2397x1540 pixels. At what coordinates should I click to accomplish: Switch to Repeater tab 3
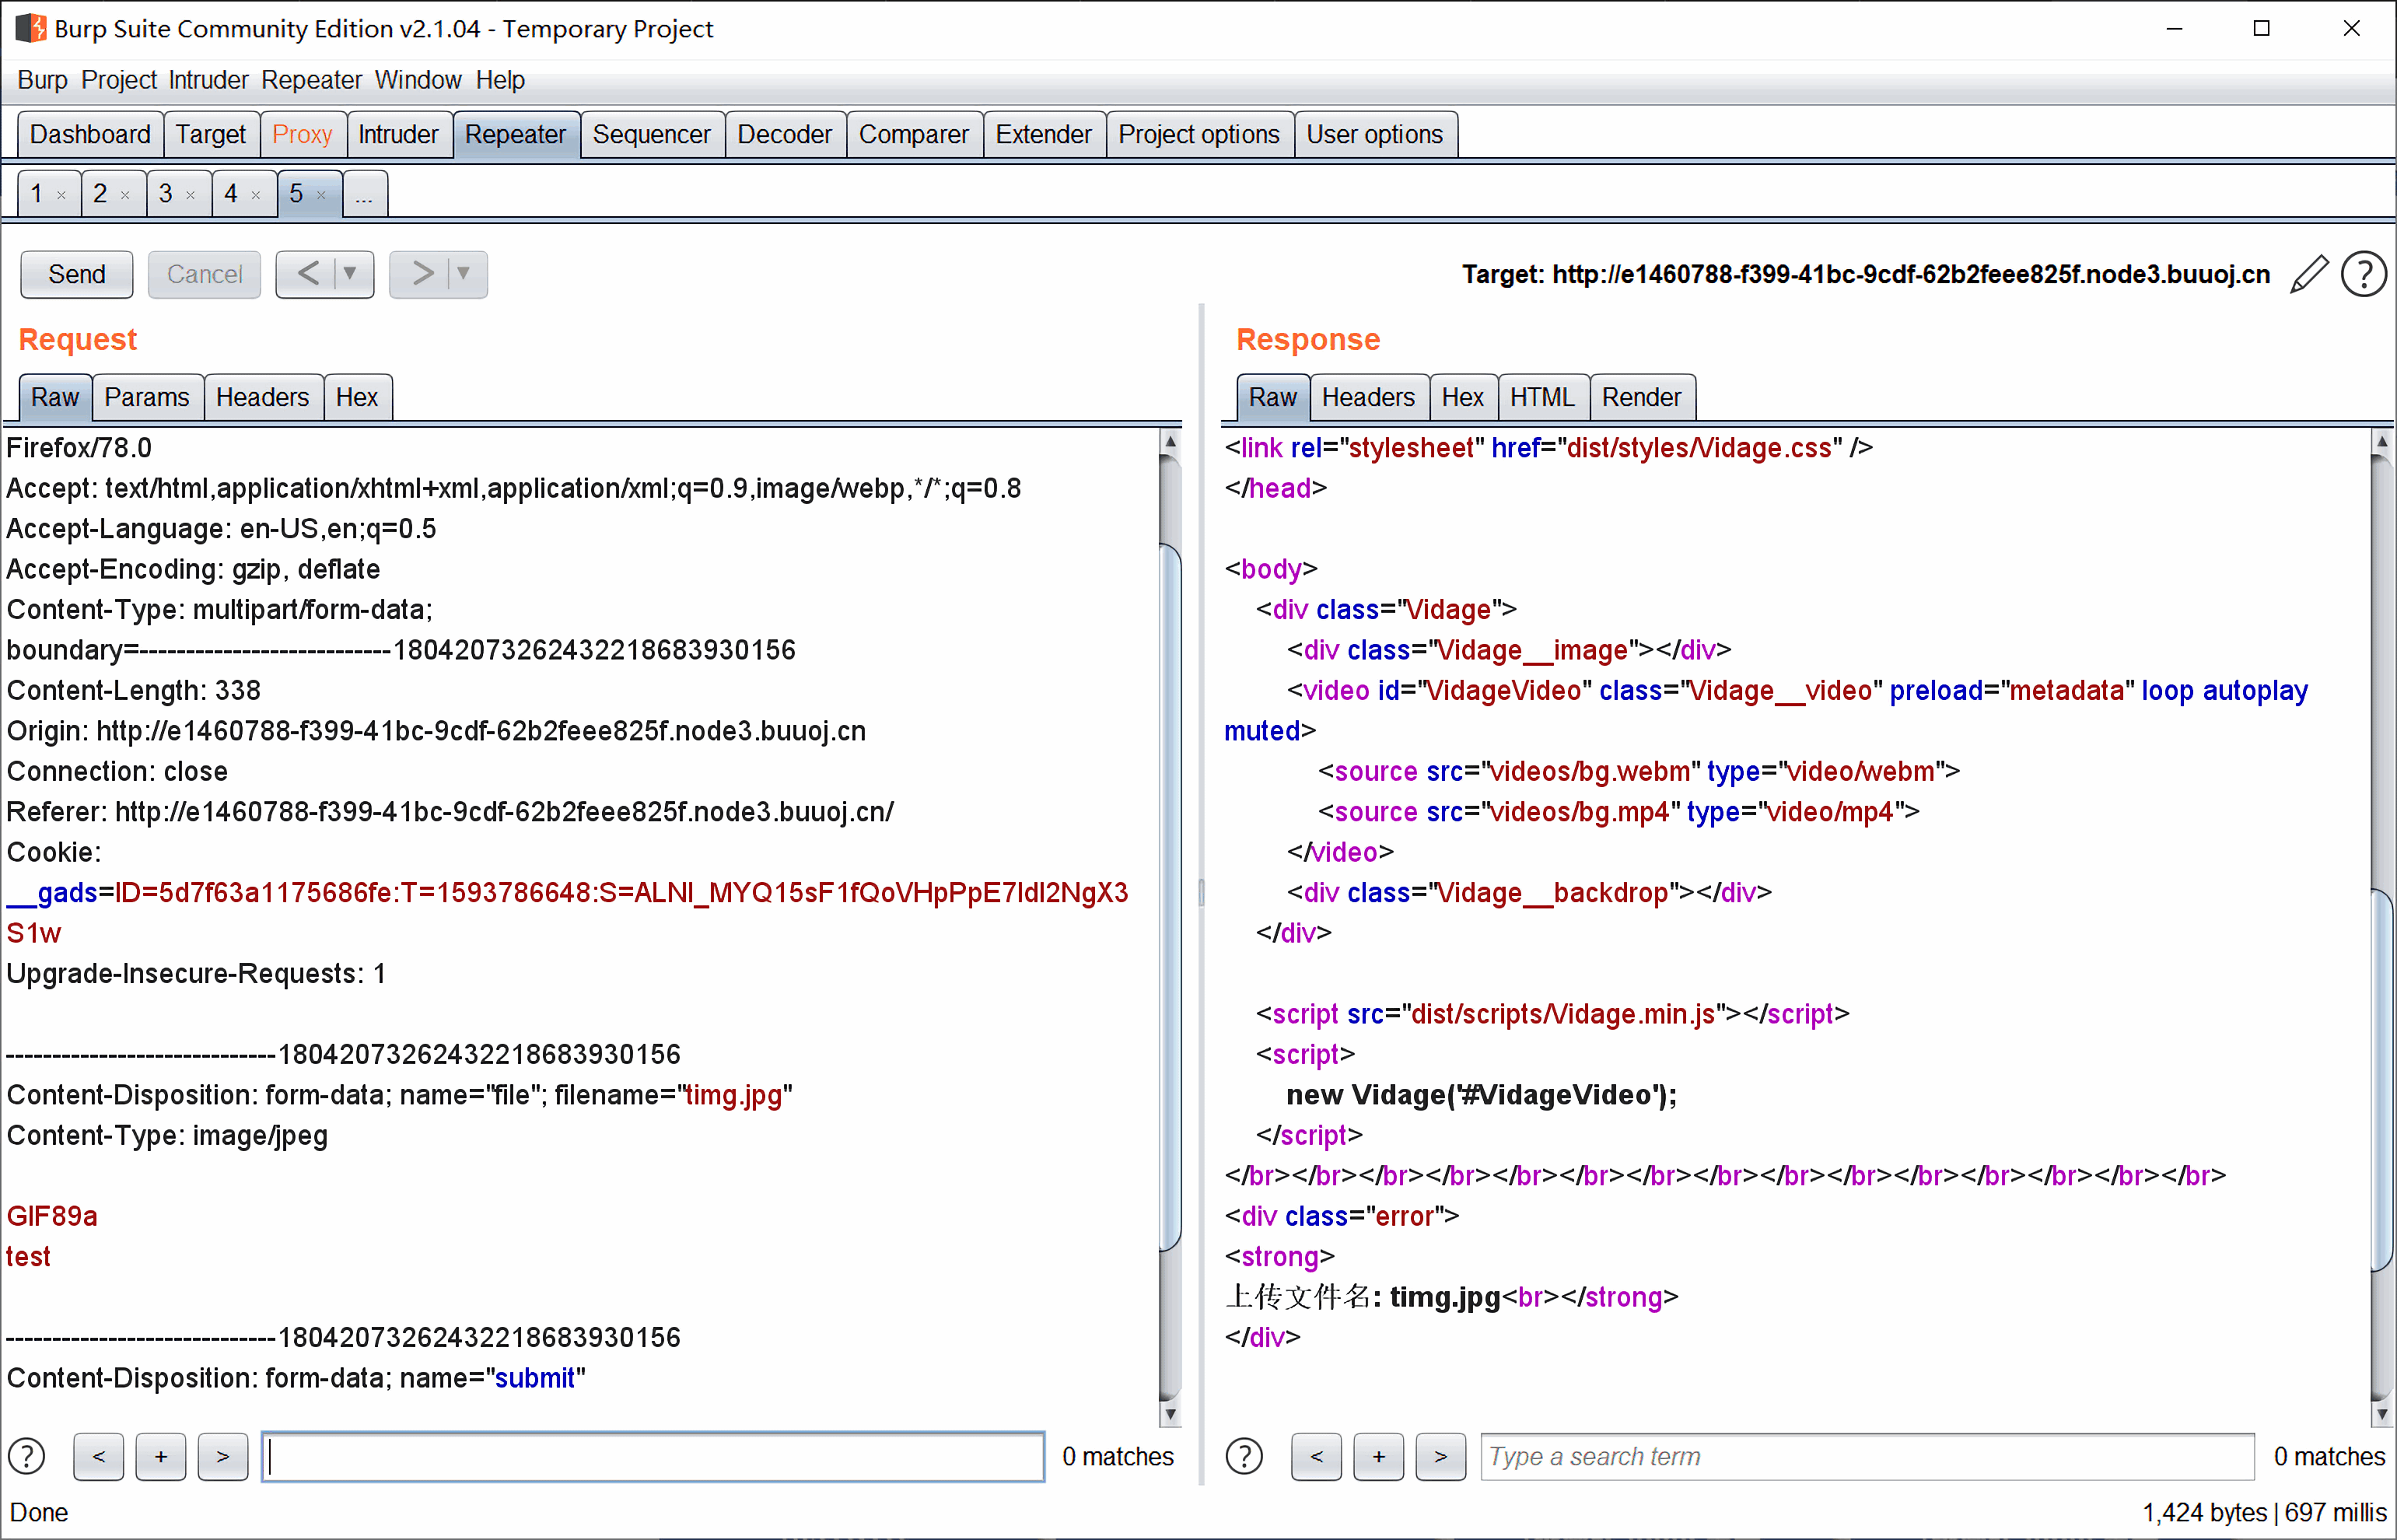point(166,194)
